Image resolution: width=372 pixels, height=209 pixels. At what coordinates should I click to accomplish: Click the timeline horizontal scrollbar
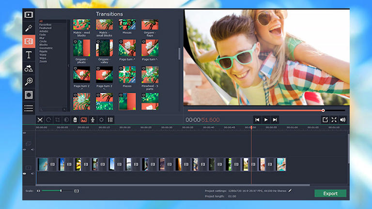(173, 185)
